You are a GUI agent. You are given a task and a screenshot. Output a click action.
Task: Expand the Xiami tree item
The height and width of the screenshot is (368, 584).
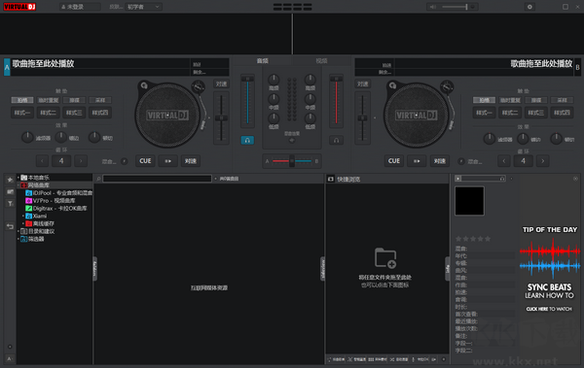[x=23, y=216]
